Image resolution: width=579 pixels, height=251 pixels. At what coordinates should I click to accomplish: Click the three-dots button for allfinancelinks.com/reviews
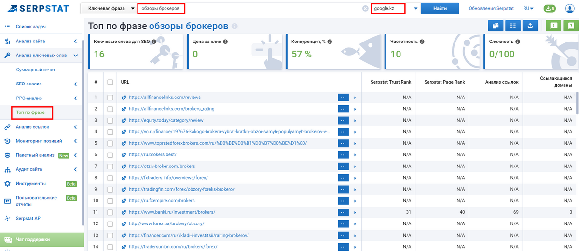[343, 98]
